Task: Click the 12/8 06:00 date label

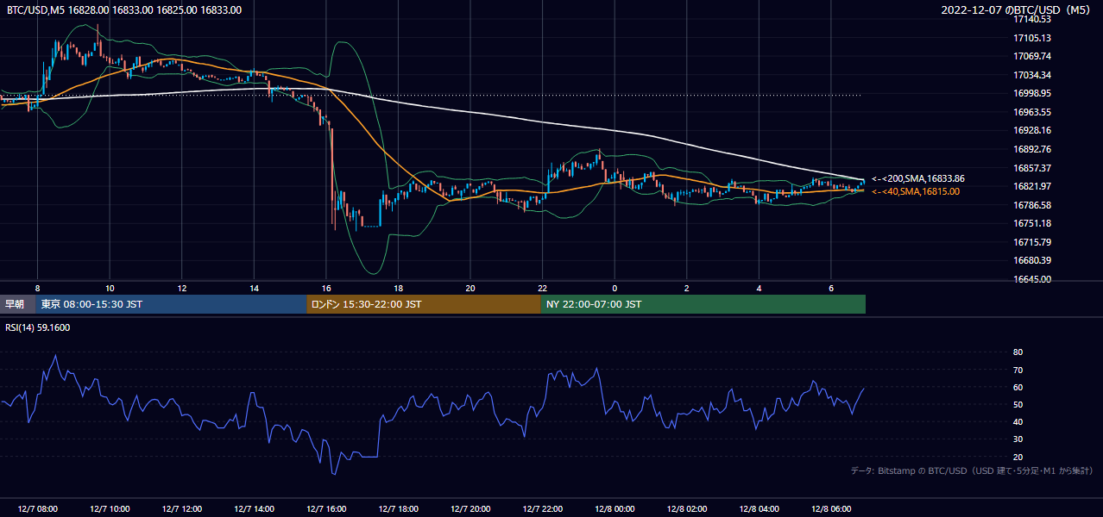Action: point(830,508)
